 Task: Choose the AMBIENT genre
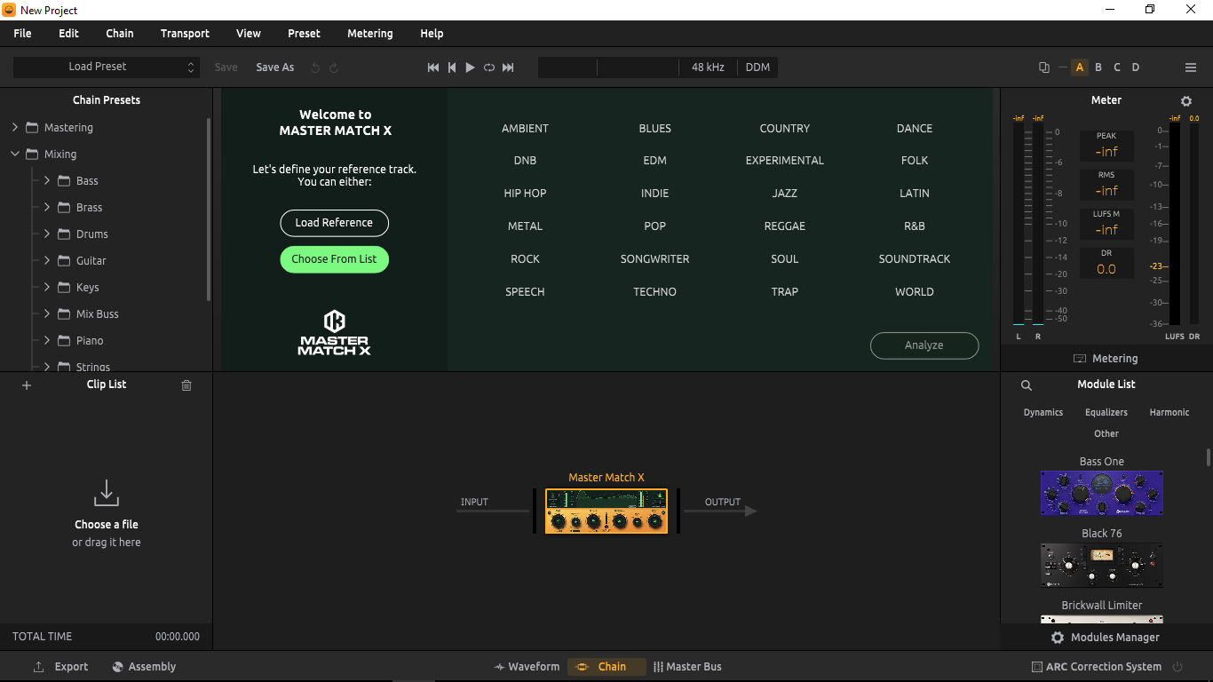[x=525, y=129]
